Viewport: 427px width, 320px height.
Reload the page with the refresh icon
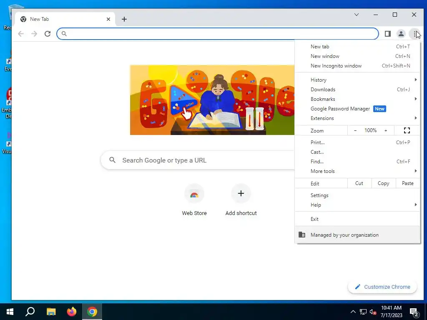tap(48, 34)
